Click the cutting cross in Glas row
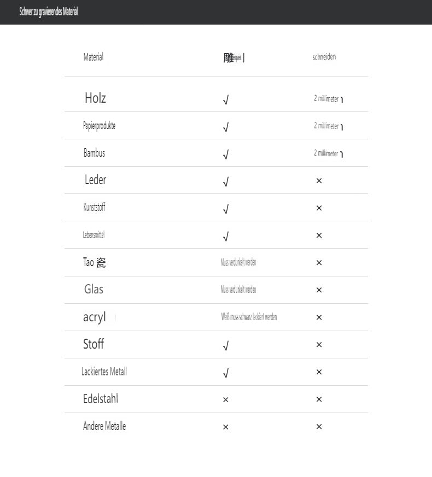Screen dimensions: 432x477 [x=319, y=290]
